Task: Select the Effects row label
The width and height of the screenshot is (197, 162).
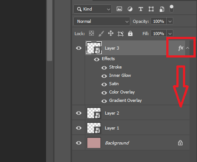Action: (x=108, y=59)
